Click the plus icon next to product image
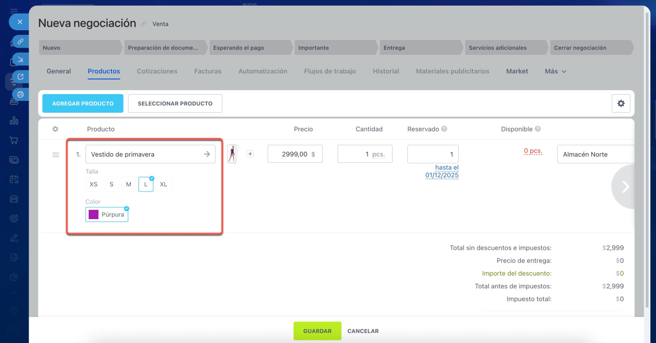 point(250,154)
